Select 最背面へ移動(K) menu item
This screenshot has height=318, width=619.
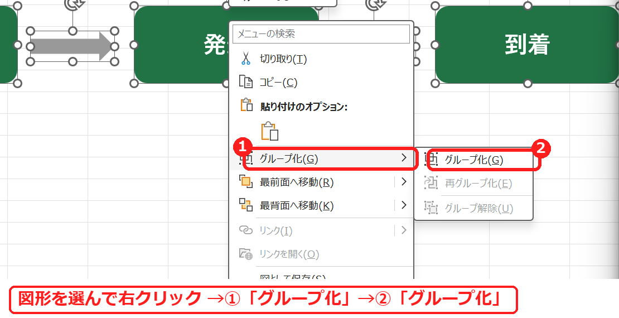click(321, 205)
